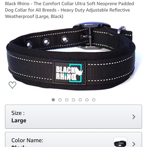Click the 'Size :' label text

point(18,113)
